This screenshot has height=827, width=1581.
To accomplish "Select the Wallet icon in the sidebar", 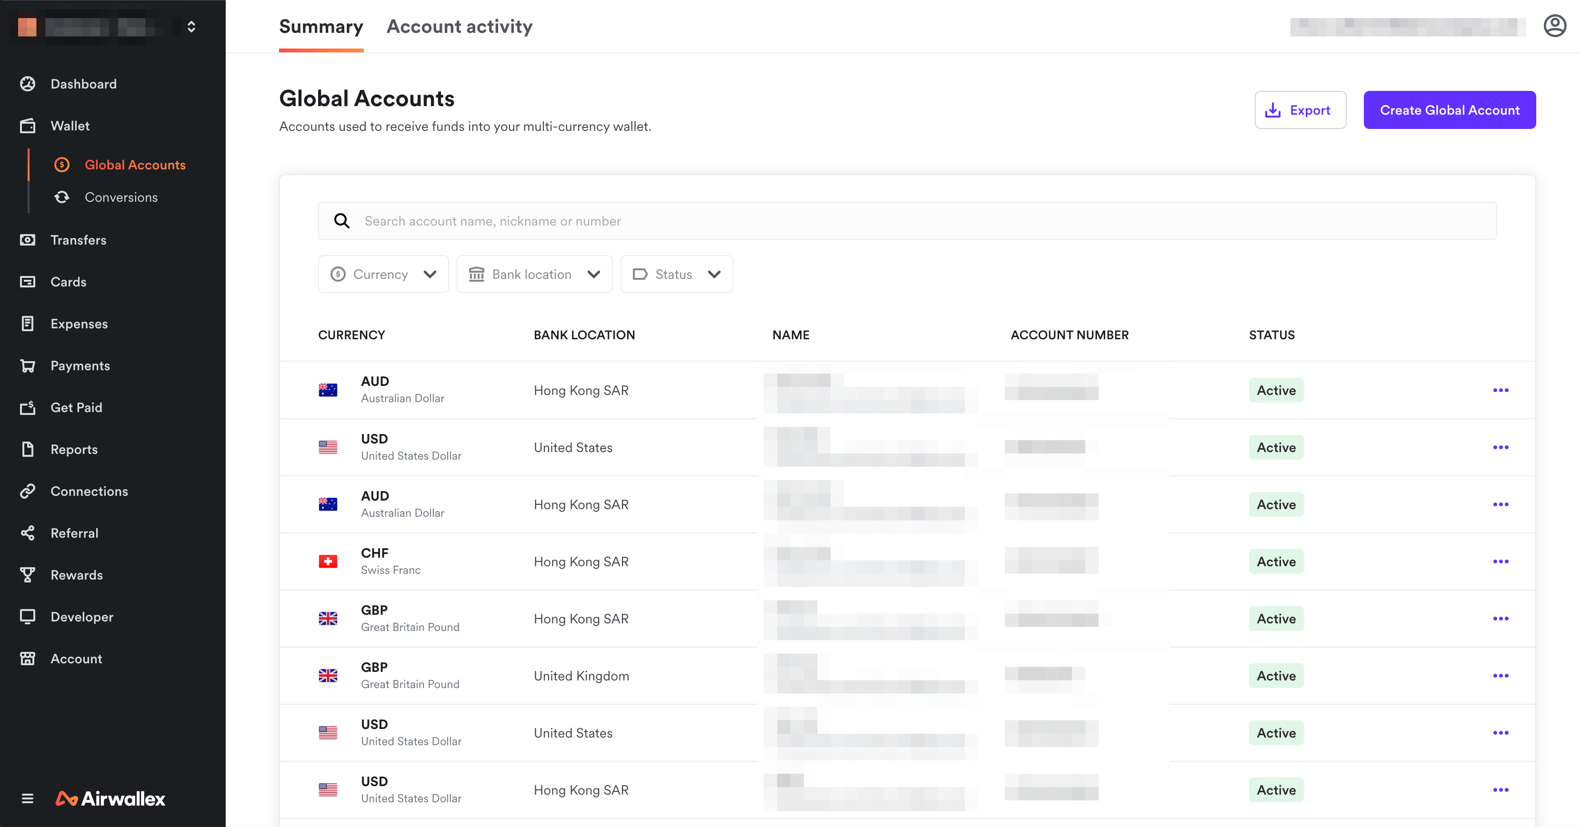I will coord(28,126).
